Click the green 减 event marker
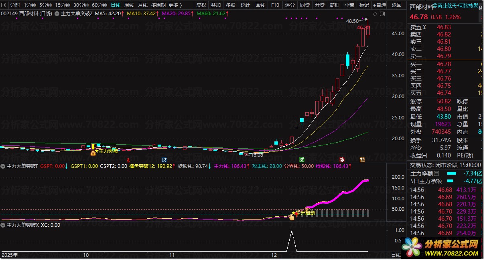Image resolution: width=485 pixels, height=260 pixels. [302, 159]
